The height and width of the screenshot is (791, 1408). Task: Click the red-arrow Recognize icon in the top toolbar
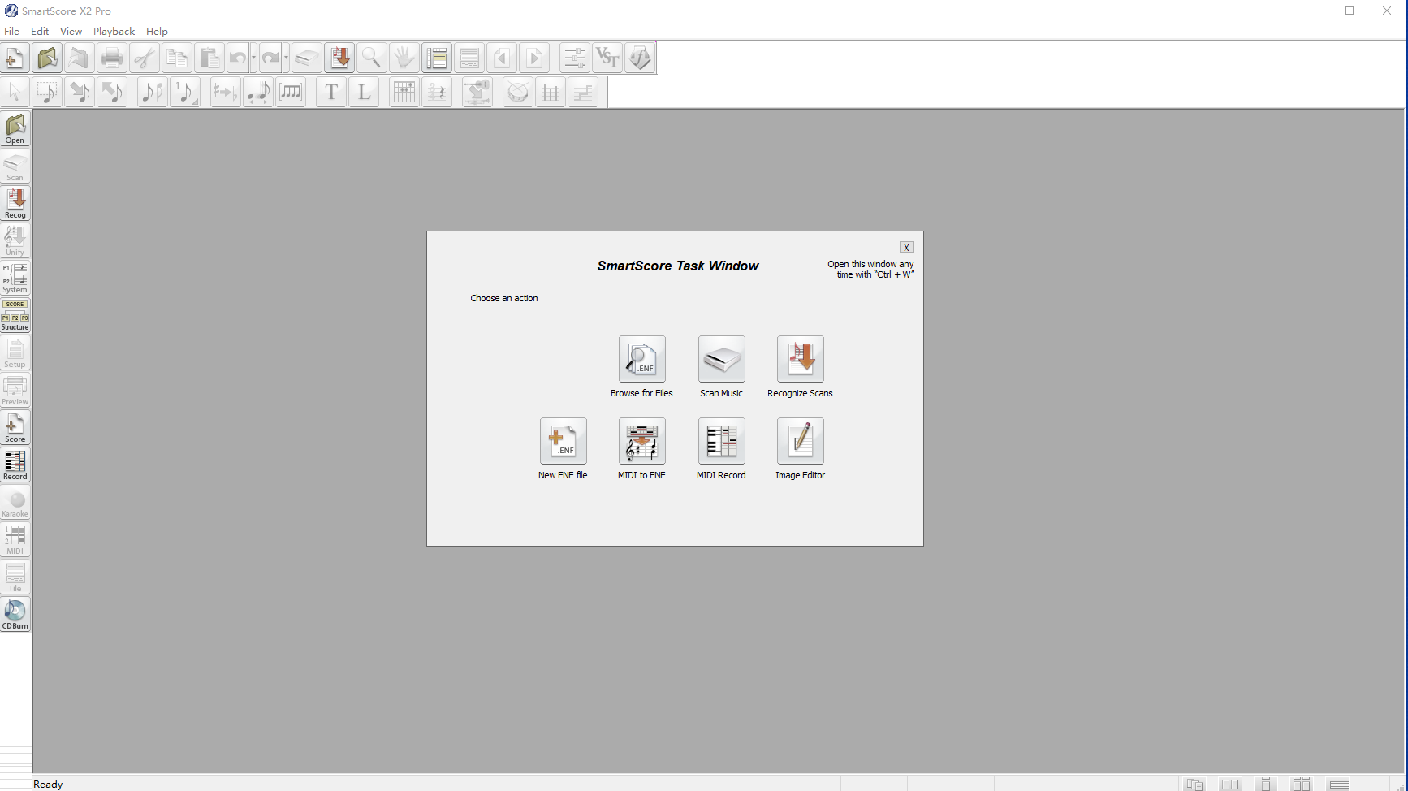[x=339, y=58]
